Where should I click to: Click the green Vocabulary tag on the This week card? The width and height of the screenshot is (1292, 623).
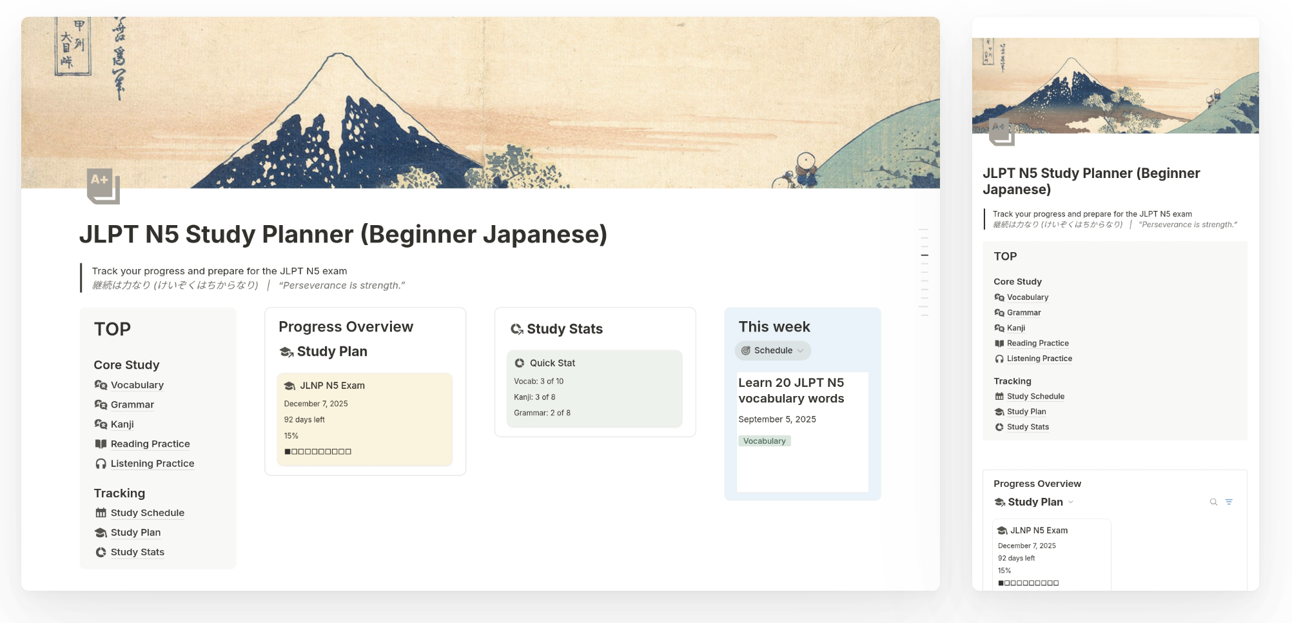(x=764, y=441)
